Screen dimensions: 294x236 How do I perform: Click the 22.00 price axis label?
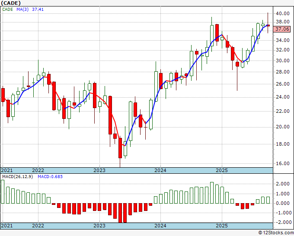point(282,111)
